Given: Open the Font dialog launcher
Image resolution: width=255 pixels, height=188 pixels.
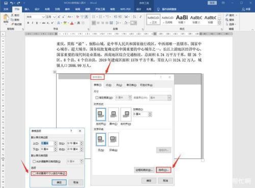Looking at the screenshot, I should (x=89, y=29).
